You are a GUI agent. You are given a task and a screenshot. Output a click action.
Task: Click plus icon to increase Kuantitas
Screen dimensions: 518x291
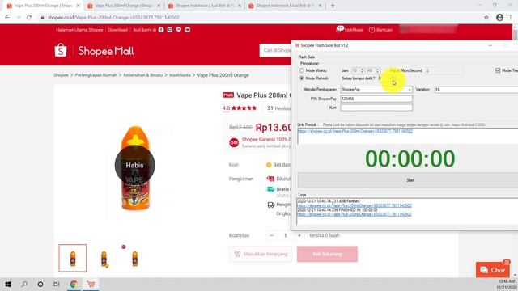tap(299, 235)
